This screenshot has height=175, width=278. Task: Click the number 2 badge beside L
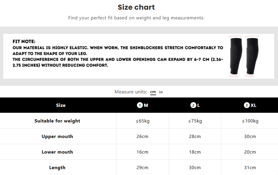point(193,105)
